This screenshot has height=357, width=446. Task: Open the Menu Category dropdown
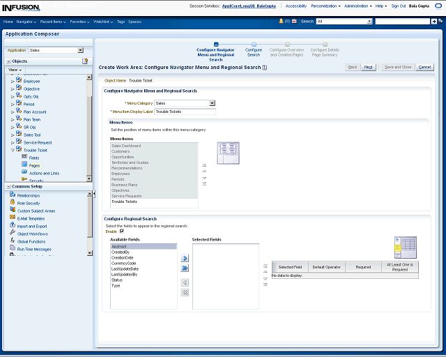212,103
